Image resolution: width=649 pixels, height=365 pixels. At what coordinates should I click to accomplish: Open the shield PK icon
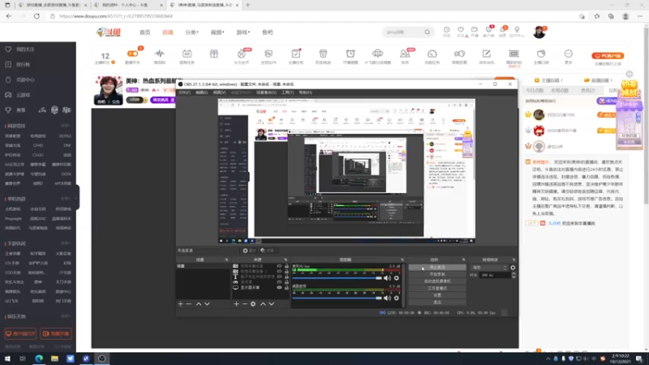click(x=269, y=54)
